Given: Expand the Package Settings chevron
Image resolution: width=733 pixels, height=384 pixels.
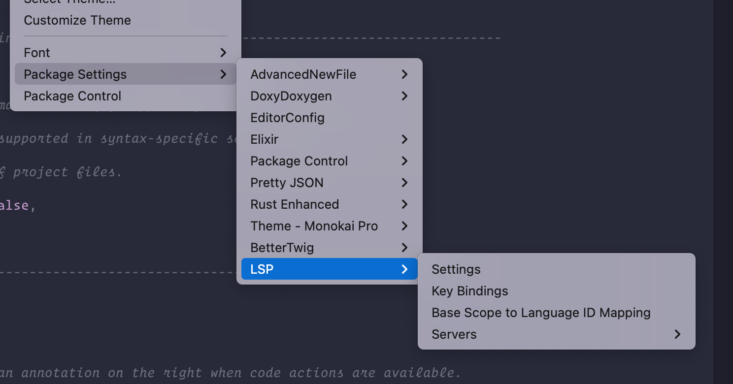Looking at the screenshot, I should pos(223,74).
